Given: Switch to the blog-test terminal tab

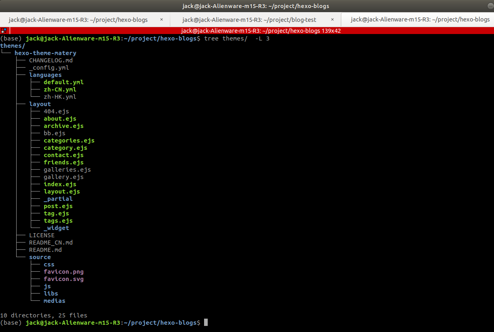Looking at the screenshot, I should (x=249, y=19).
